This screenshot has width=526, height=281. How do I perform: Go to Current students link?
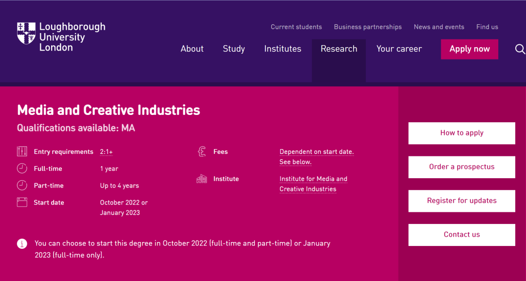pos(296,27)
